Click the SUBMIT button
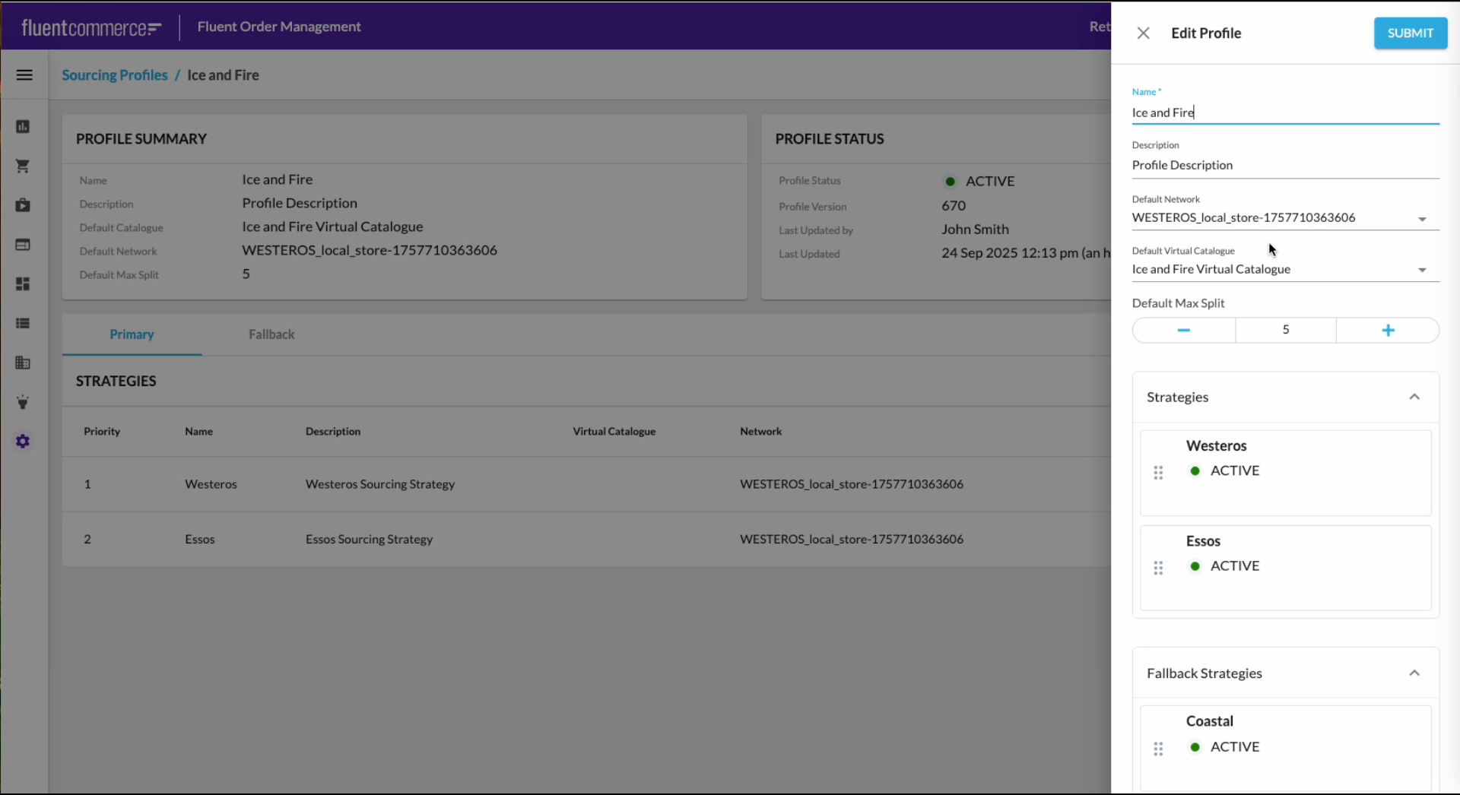This screenshot has height=795, width=1460. coord(1409,33)
